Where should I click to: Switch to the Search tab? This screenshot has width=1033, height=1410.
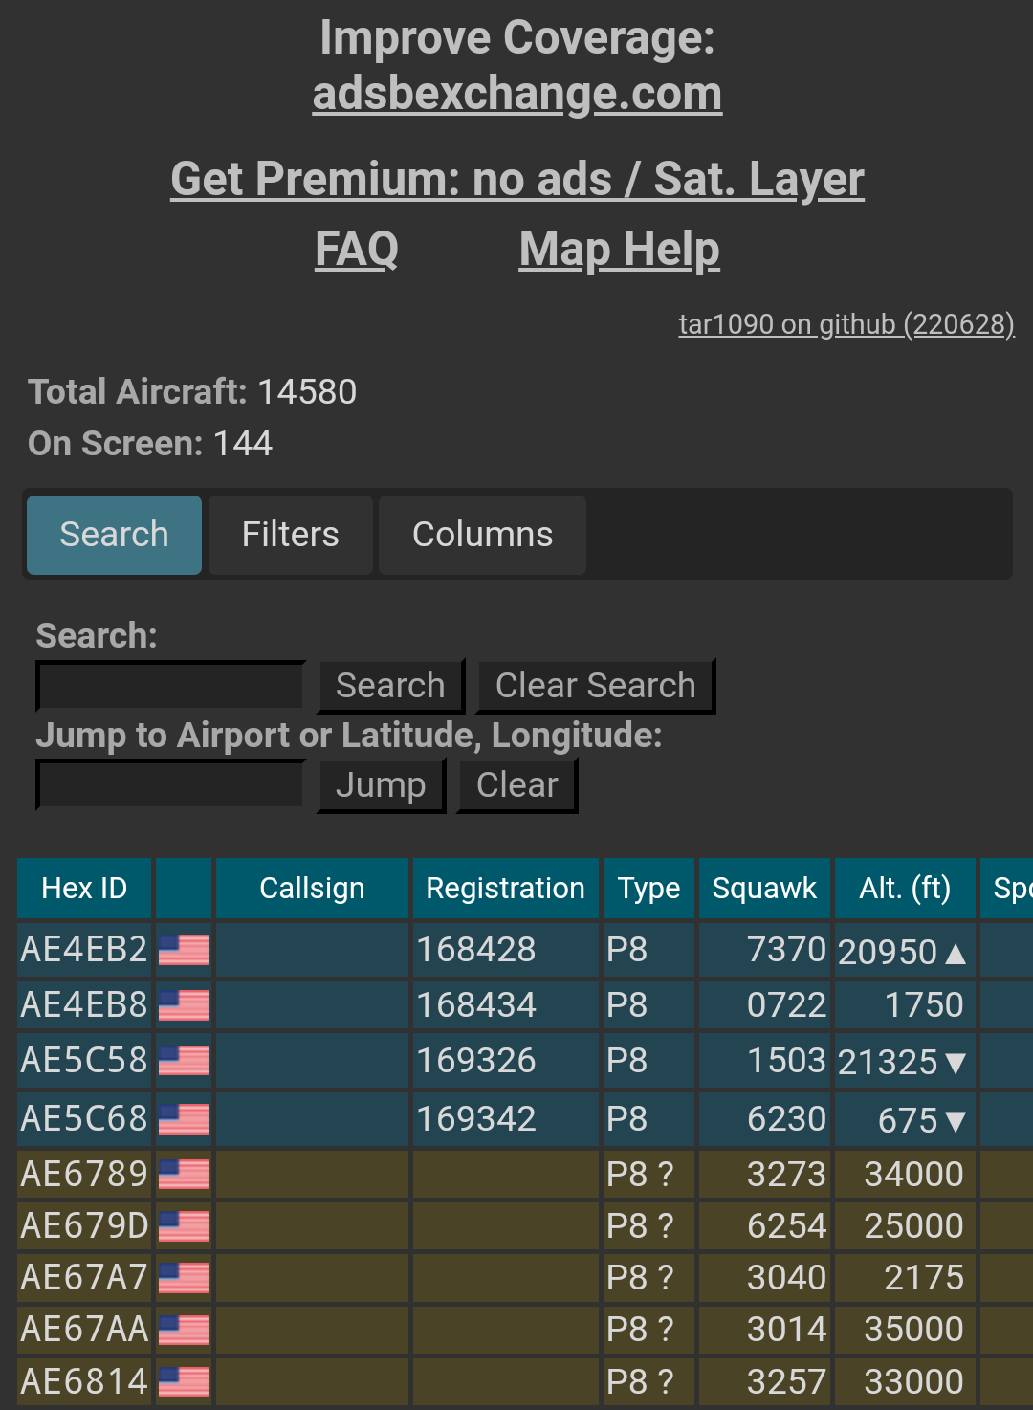point(114,535)
